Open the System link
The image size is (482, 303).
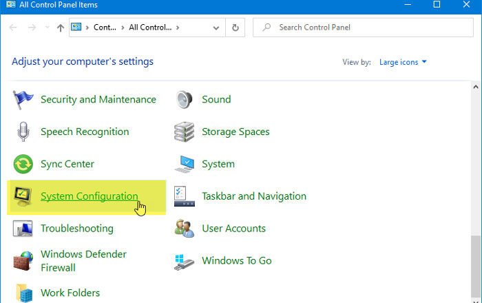click(218, 164)
